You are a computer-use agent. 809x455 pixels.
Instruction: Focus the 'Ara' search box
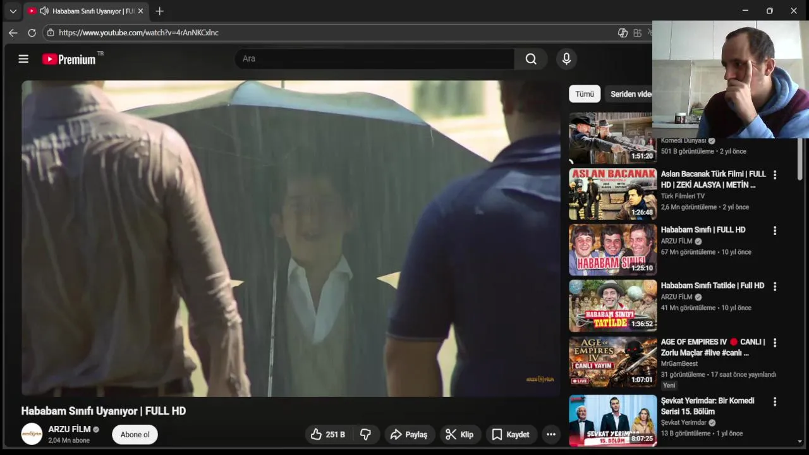pyautogui.click(x=374, y=59)
